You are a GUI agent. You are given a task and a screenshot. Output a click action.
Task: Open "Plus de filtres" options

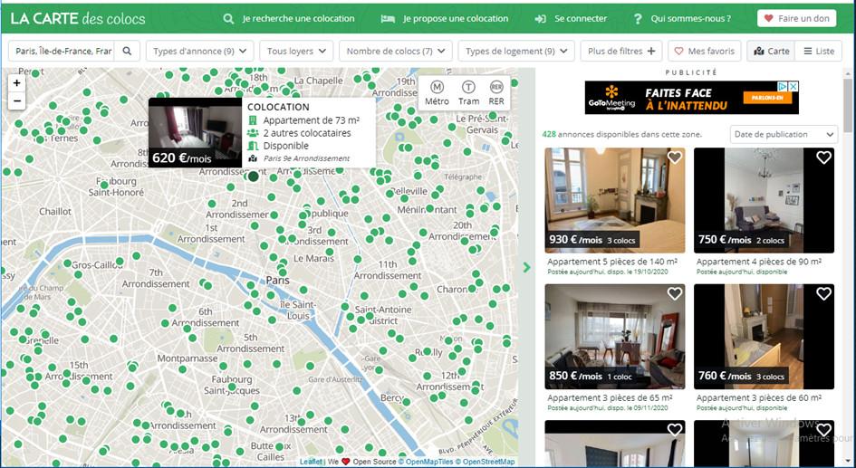click(621, 51)
